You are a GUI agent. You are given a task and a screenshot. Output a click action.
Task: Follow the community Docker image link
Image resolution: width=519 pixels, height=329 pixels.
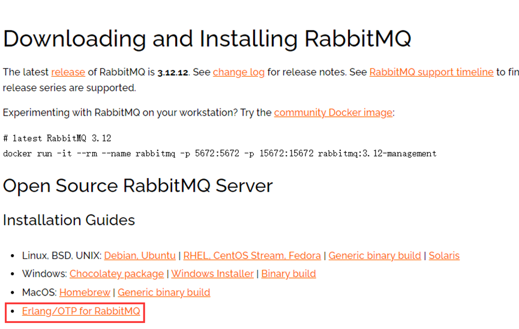(333, 113)
